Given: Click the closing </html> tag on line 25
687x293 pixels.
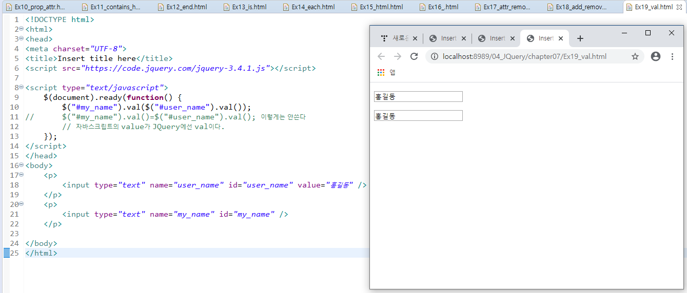Looking at the screenshot, I should pyautogui.click(x=41, y=253).
